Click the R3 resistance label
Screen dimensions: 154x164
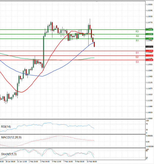click(x=137, y=31)
